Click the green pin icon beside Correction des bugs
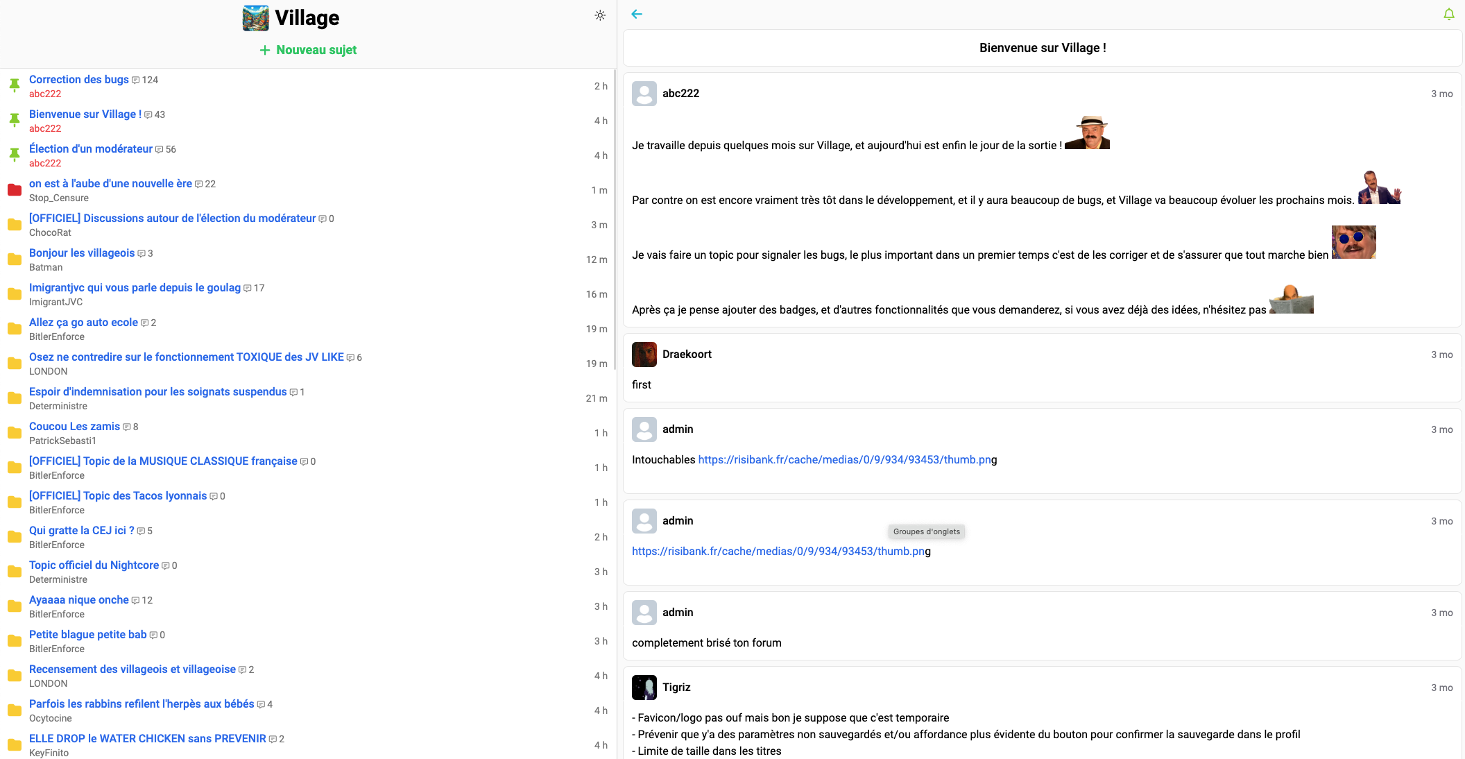 click(14, 85)
